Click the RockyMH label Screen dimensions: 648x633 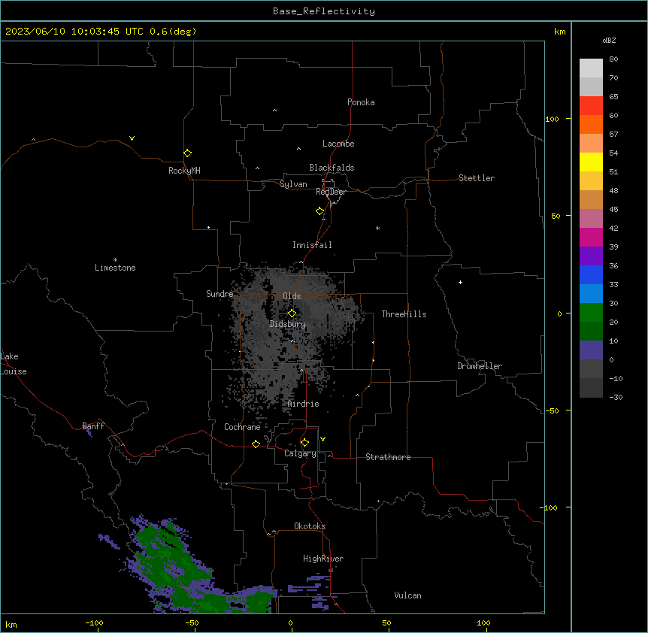pyautogui.click(x=184, y=171)
